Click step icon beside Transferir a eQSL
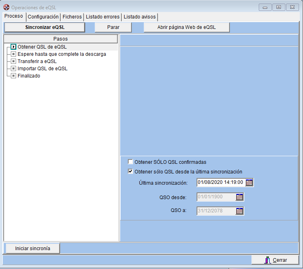The height and width of the screenshot is (269, 303). (x=13, y=61)
